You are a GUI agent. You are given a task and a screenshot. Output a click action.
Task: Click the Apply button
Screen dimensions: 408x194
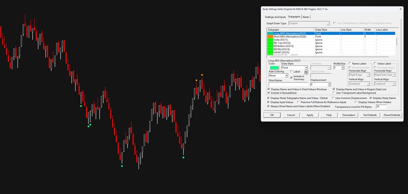[310, 115]
